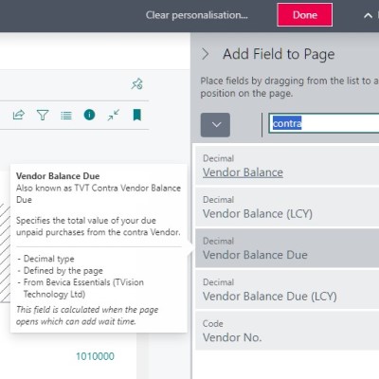
Task: Open Clear personalisation option
Action: pyautogui.click(x=196, y=15)
